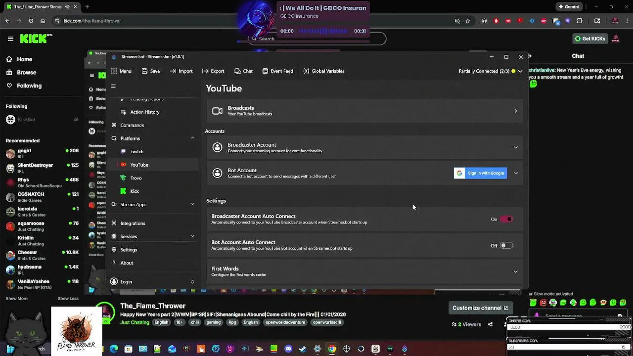Open Discord from the taskbar
The image size is (633, 356).
click(288, 349)
